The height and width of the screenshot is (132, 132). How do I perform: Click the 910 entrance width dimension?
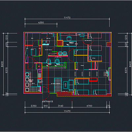pos(46,106)
